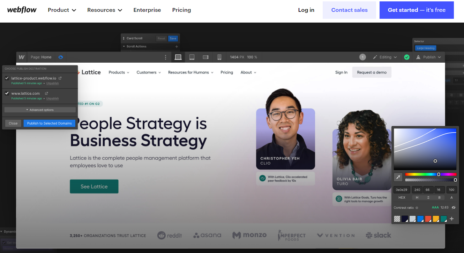Viewport: 464px width, 253px height.
Task: Add a scroll action with plus icon
Action: pyautogui.click(x=177, y=46)
